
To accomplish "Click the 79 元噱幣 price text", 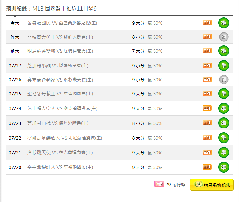I will pyautogui.click(x=176, y=185).
